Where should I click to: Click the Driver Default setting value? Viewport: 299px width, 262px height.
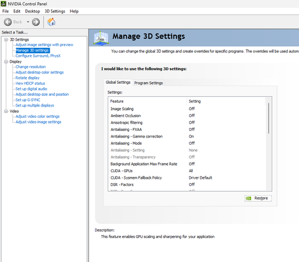[x=200, y=178]
